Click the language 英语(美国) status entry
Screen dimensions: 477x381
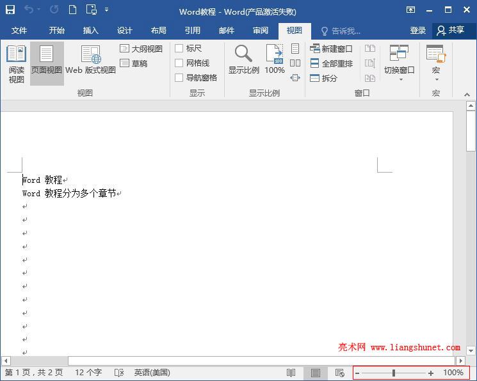coord(152,373)
